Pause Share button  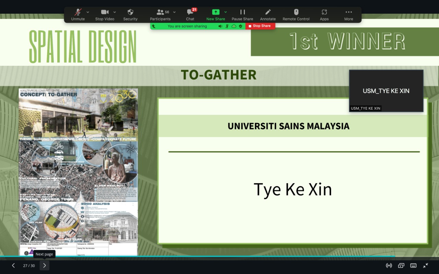[x=242, y=15]
